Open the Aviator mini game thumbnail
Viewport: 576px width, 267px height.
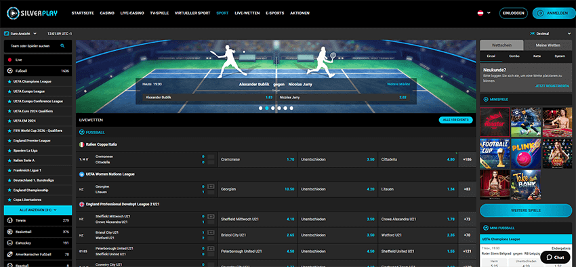pos(495,122)
